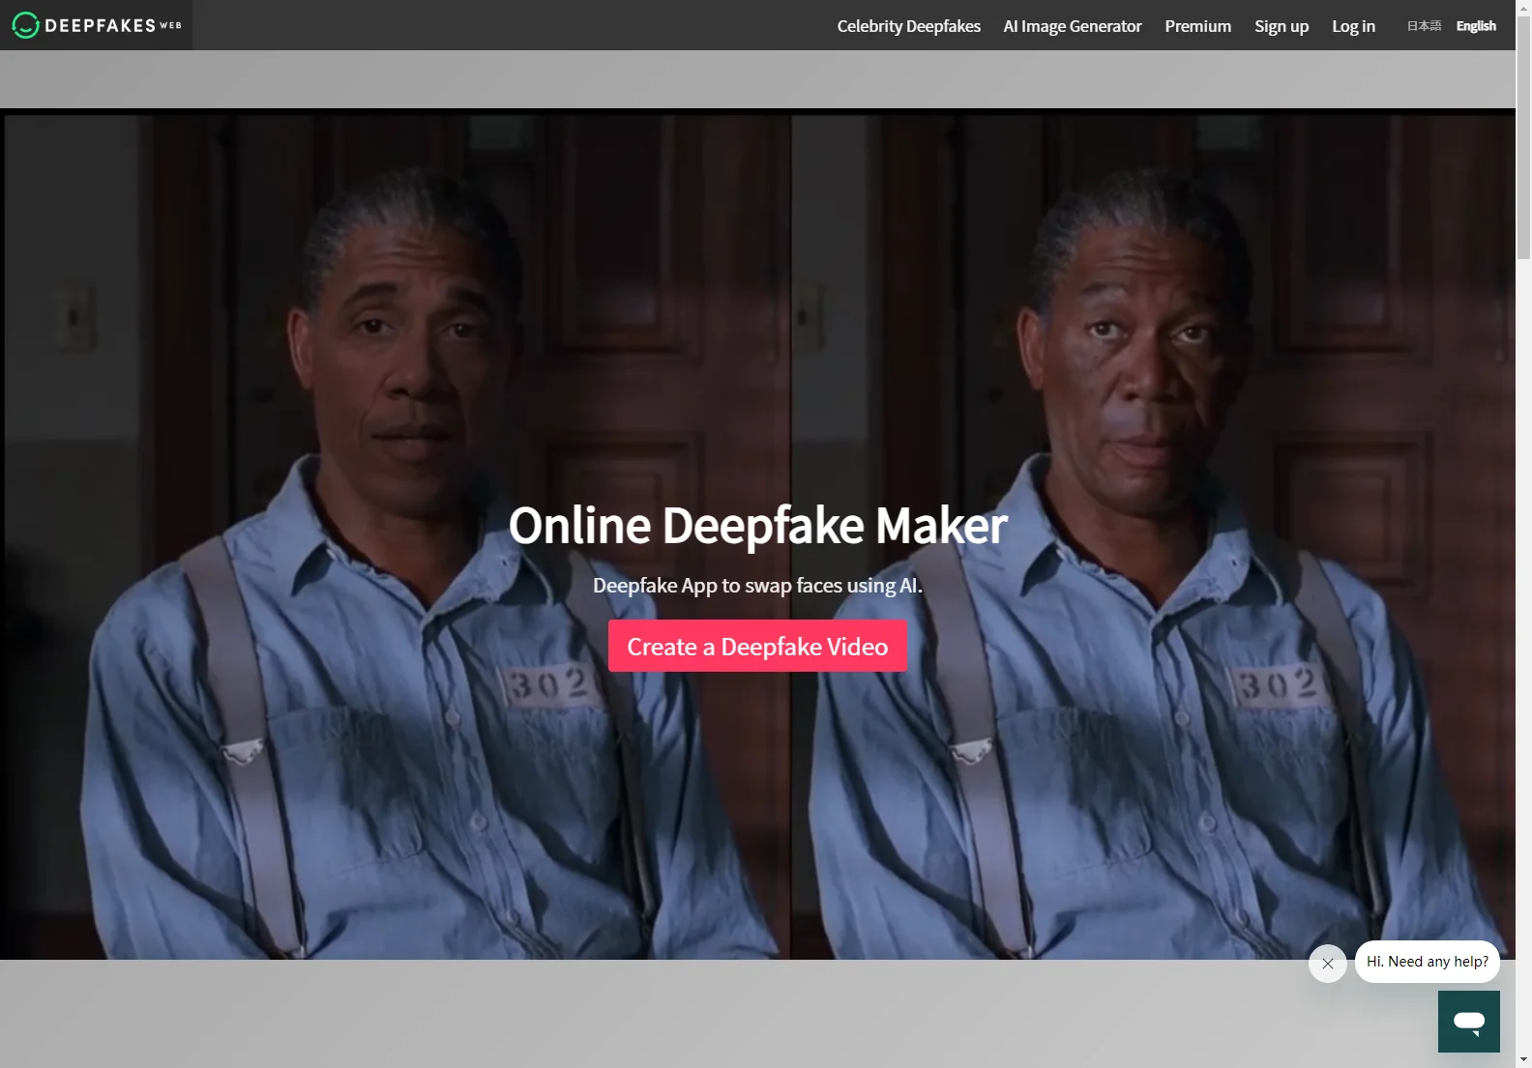Switch language to Japanese (日本語)
This screenshot has width=1532, height=1068.
pos(1424,26)
